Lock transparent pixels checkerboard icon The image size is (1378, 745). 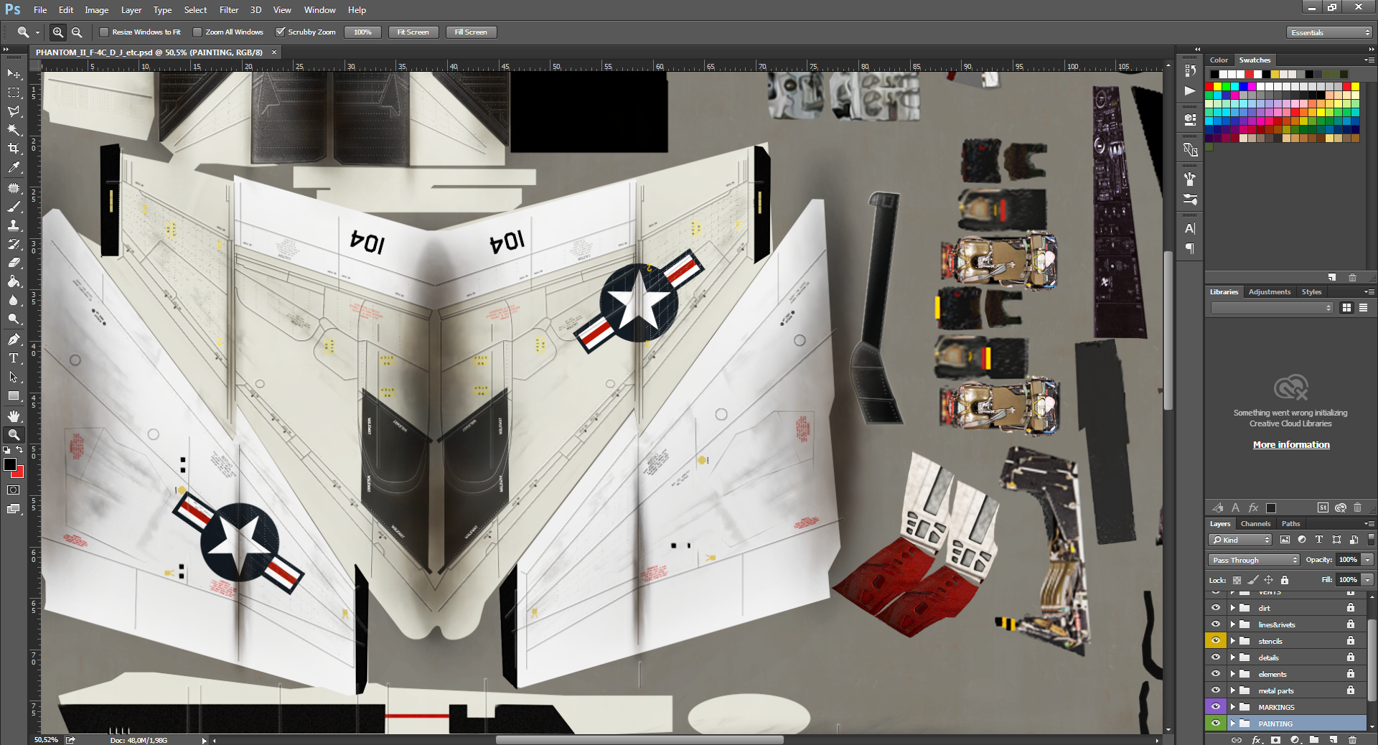pyautogui.click(x=1236, y=580)
